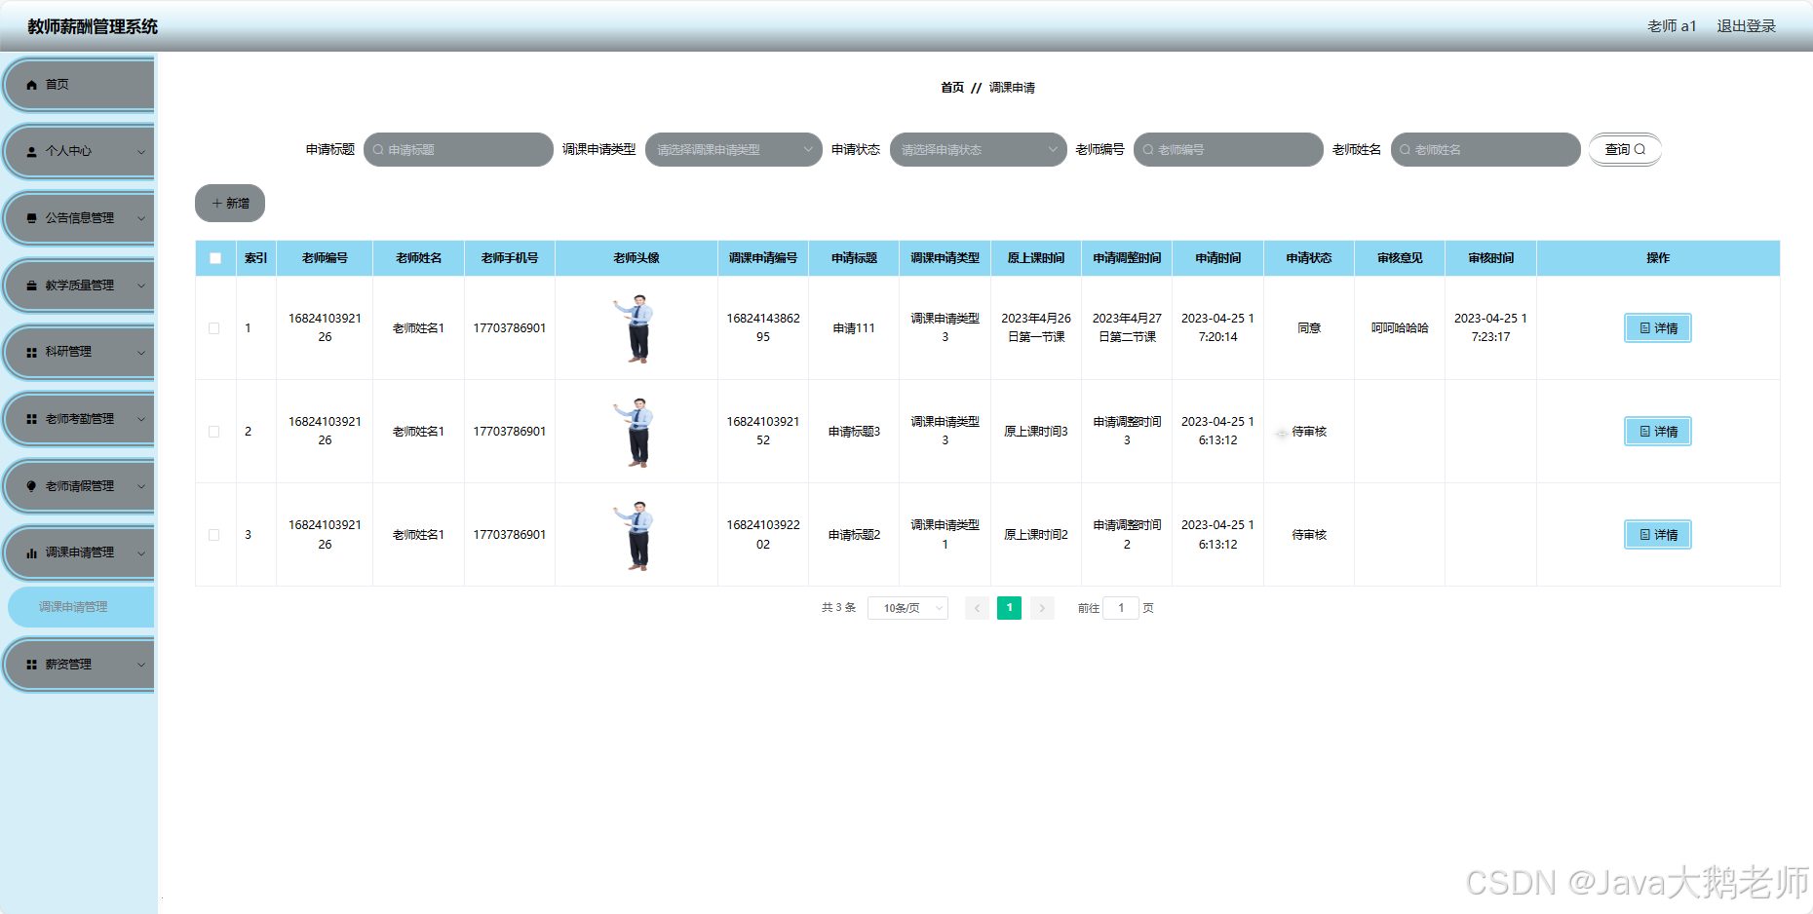Check the checkbox for row 申请标题3
1813x914 pixels.
click(x=214, y=432)
